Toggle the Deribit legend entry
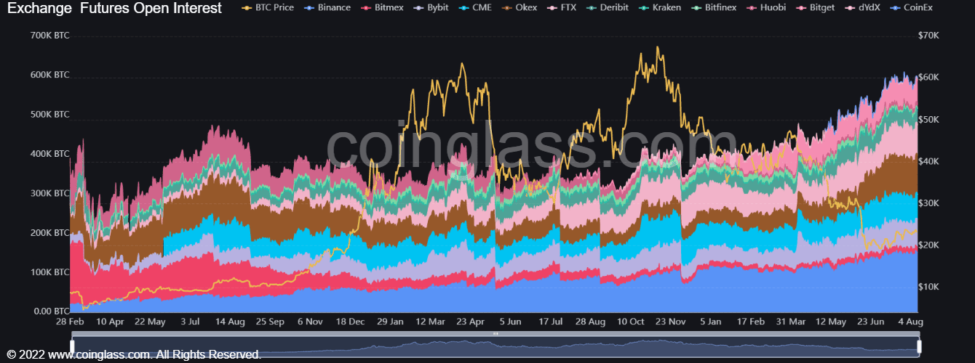 tap(607, 8)
